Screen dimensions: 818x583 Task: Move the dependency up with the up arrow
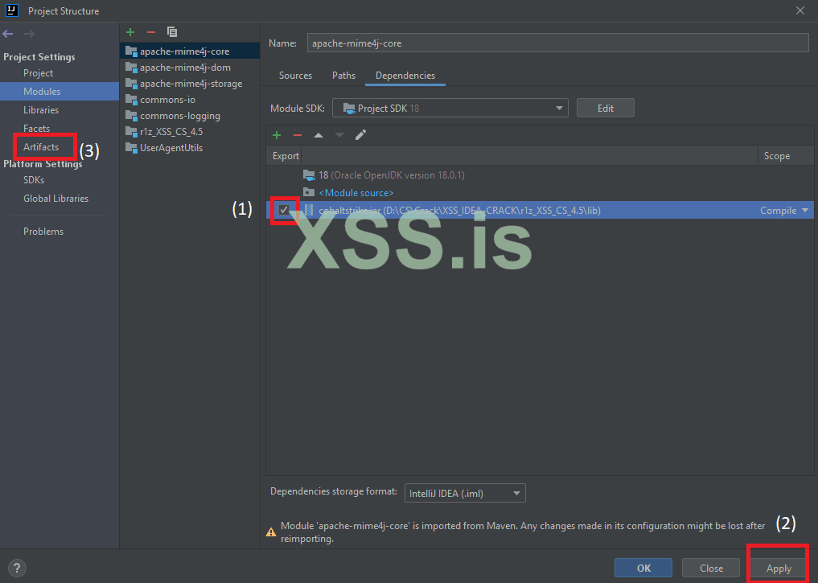pyautogui.click(x=319, y=135)
